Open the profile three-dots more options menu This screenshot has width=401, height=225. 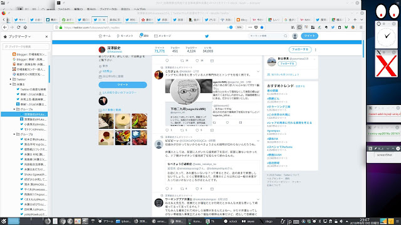click(316, 50)
